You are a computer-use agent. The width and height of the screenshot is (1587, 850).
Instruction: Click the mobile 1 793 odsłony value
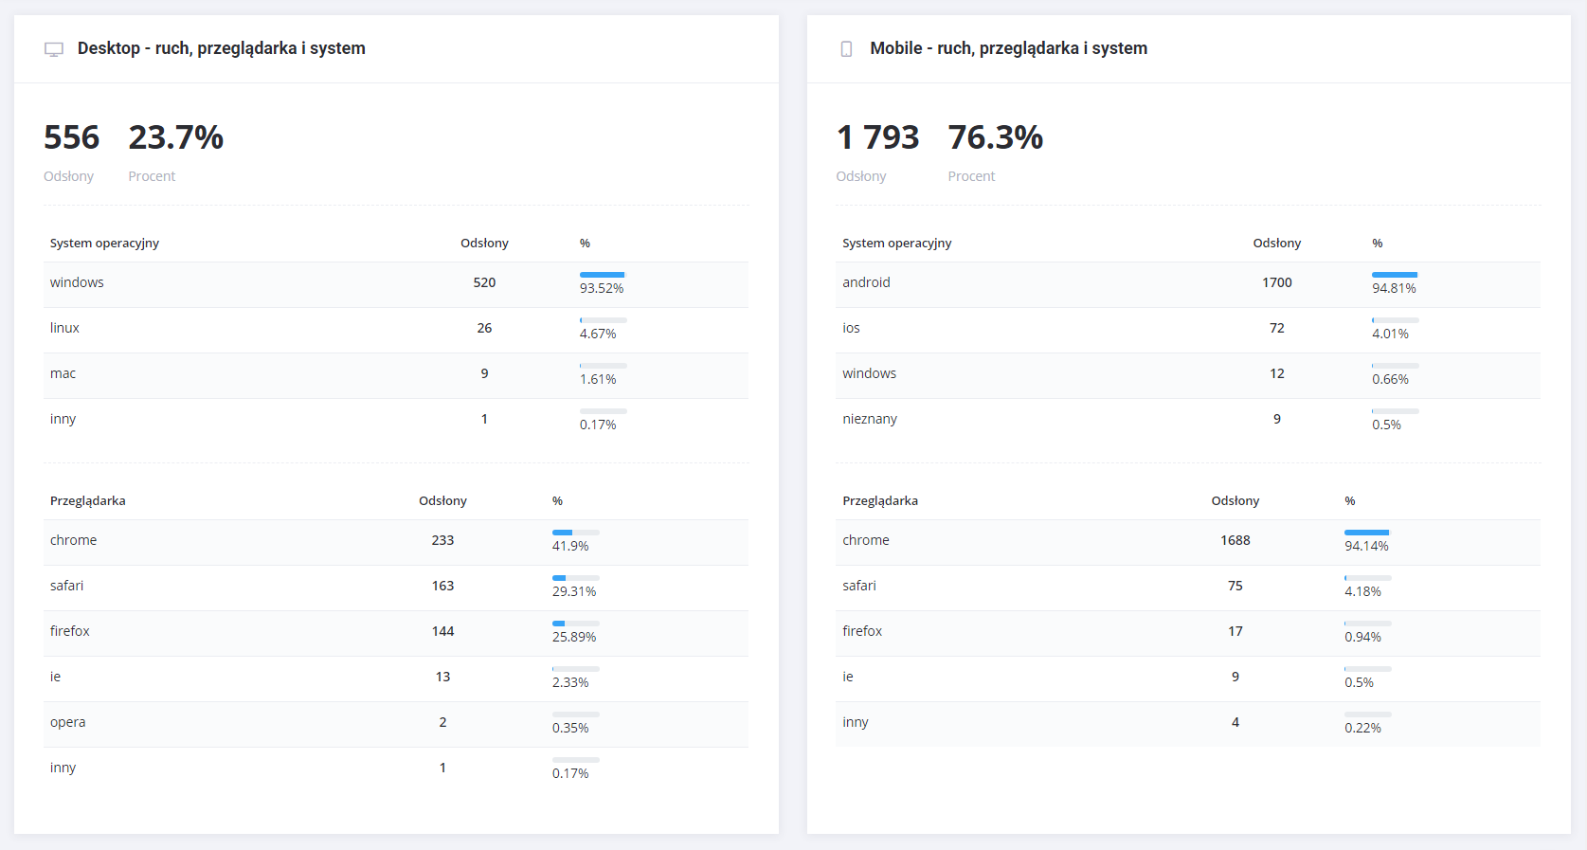click(x=878, y=137)
